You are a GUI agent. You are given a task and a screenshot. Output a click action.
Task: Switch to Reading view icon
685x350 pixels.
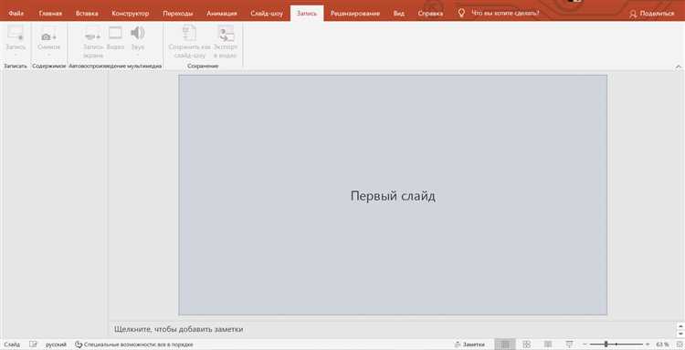point(548,345)
